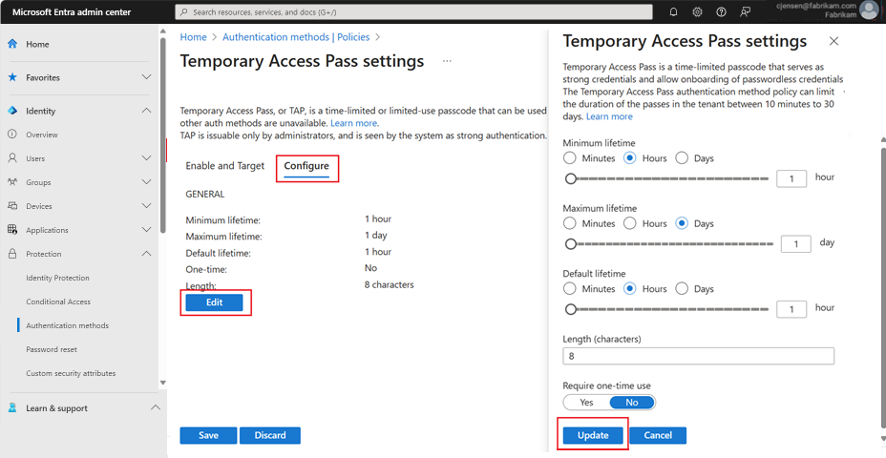Open the notifications bell icon

[673, 12]
